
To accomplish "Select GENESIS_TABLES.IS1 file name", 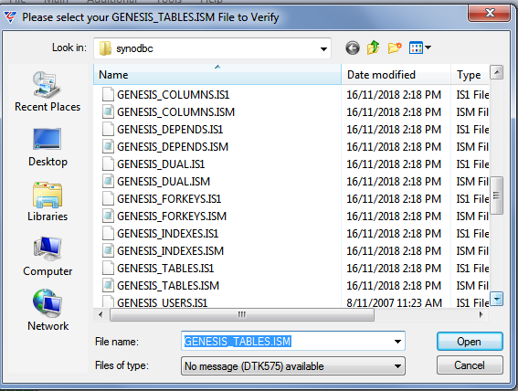I will [x=165, y=269].
